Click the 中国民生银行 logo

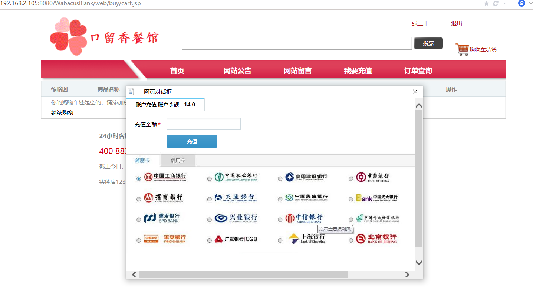pos(306,198)
